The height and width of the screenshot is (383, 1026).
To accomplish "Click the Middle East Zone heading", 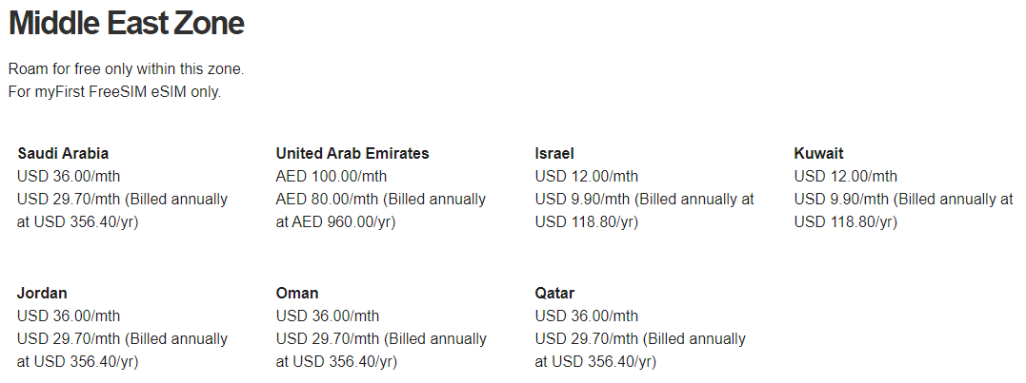I will (x=126, y=23).
